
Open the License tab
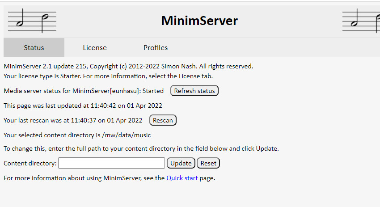pyautogui.click(x=95, y=47)
